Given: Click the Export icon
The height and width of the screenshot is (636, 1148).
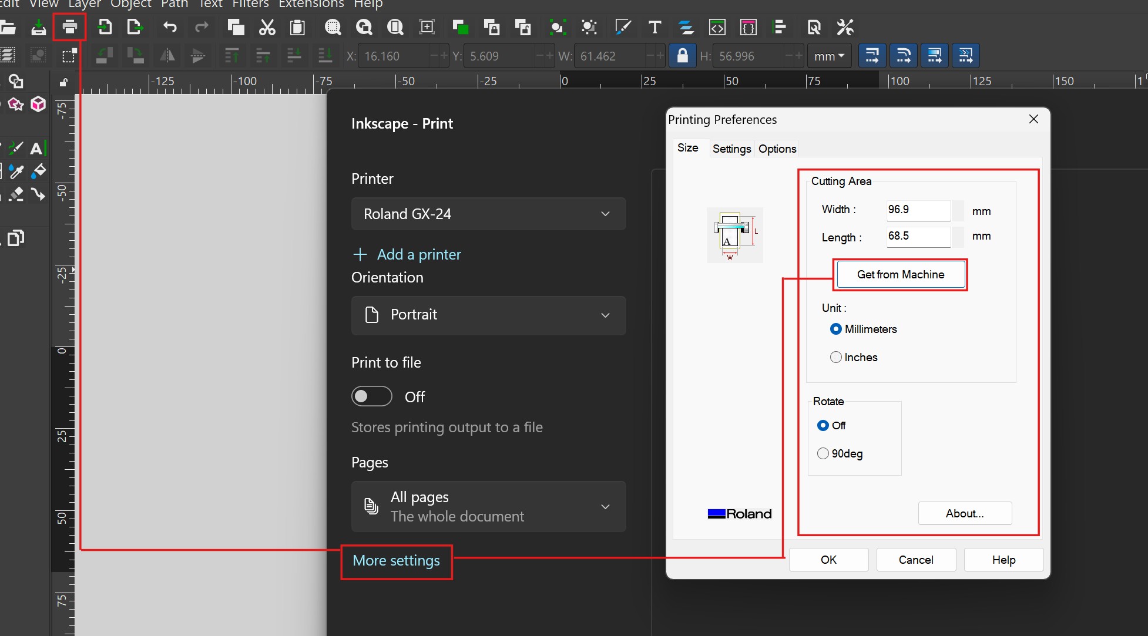Looking at the screenshot, I should pos(135,27).
